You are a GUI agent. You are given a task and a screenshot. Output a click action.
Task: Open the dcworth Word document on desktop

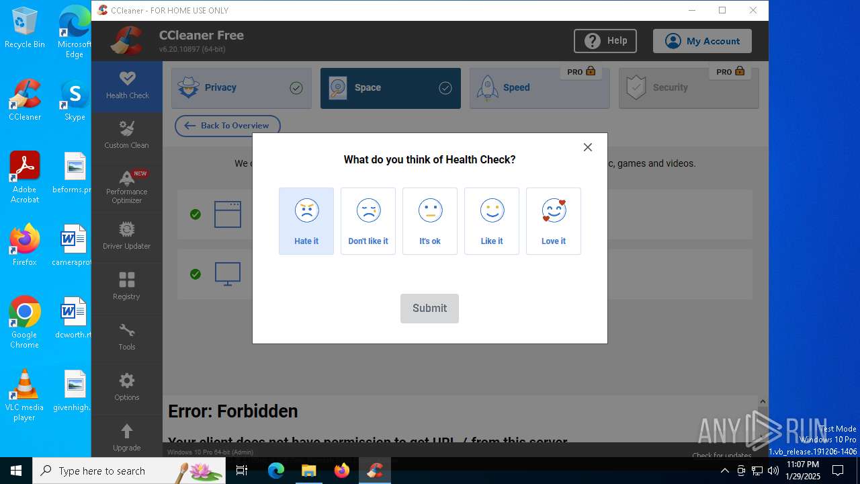point(73,319)
